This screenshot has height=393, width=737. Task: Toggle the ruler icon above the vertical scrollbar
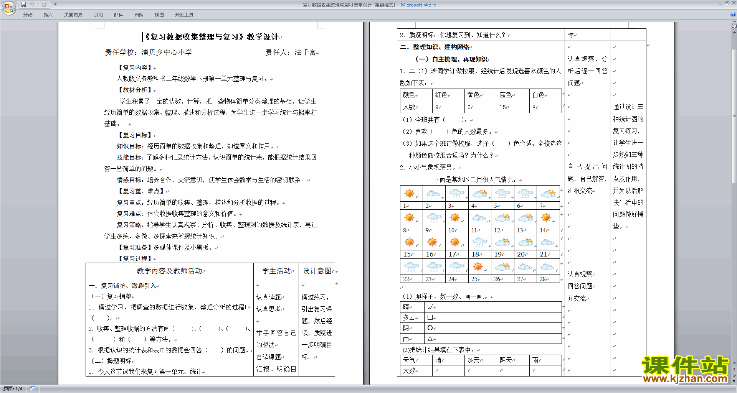734,26
